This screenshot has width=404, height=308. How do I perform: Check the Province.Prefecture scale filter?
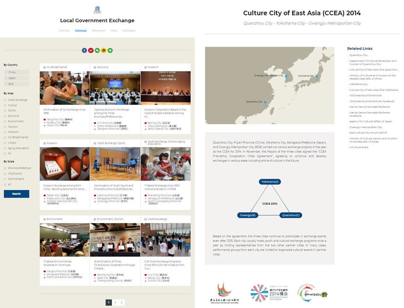click(5, 168)
